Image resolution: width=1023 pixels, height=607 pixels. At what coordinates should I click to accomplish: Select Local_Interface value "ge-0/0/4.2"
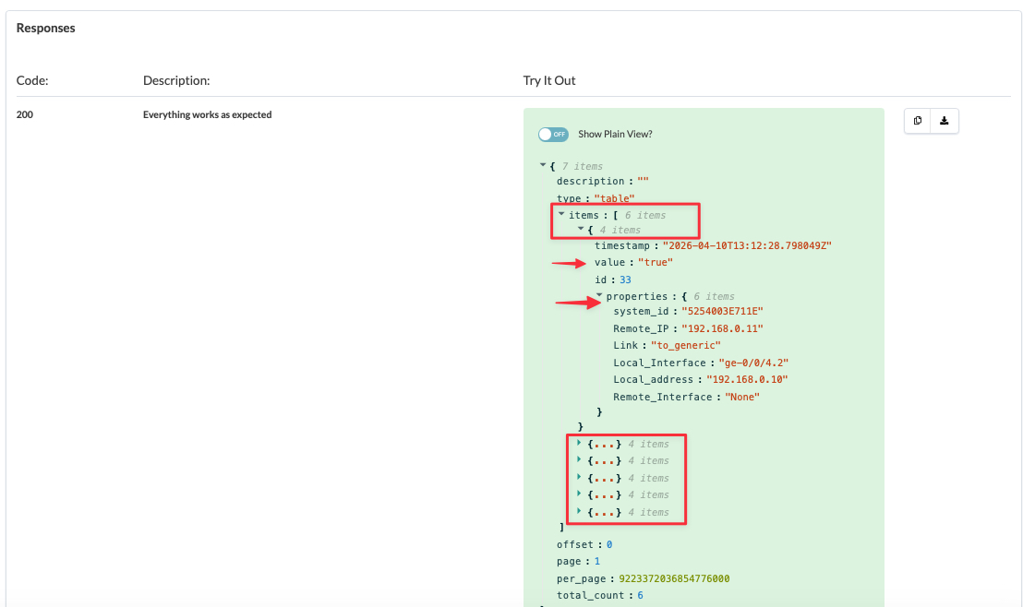tap(753, 363)
